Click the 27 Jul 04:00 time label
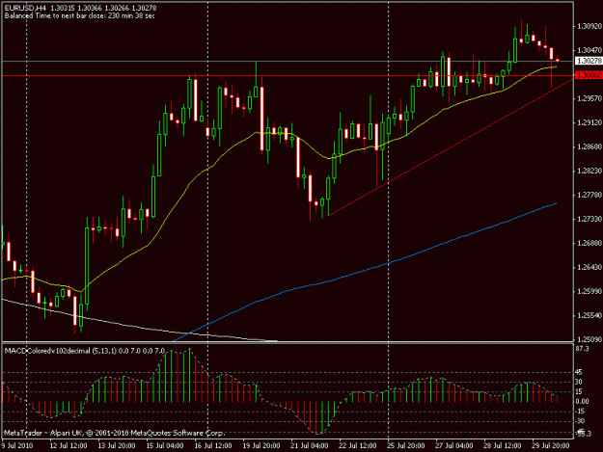603x452 pixels. click(x=454, y=446)
